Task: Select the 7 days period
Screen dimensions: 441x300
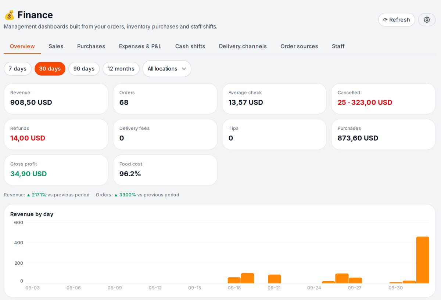Action: click(x=18, y=69)
